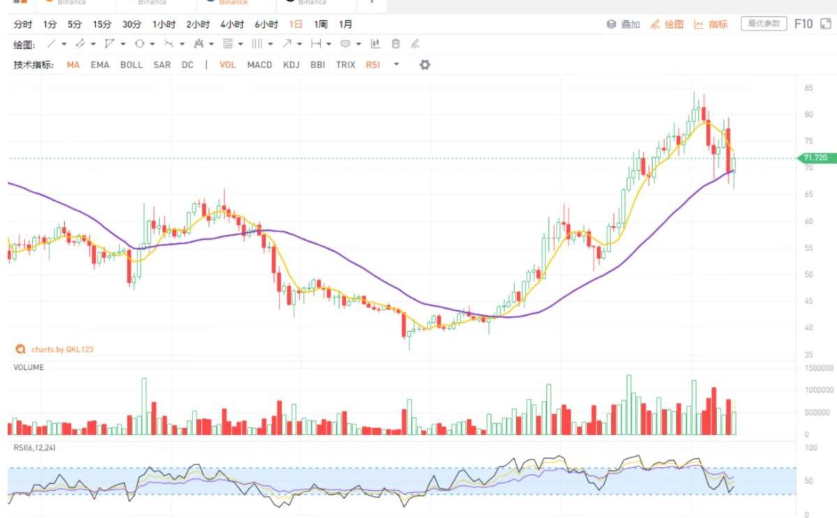Click the trash icon to delete drawings

[395, 44]
